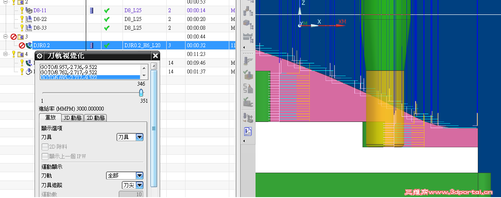This screenshot has width=501, height=198.
Task: Select line GOTO/8.957,-2.736,-9.522
Action: (68, 67)
